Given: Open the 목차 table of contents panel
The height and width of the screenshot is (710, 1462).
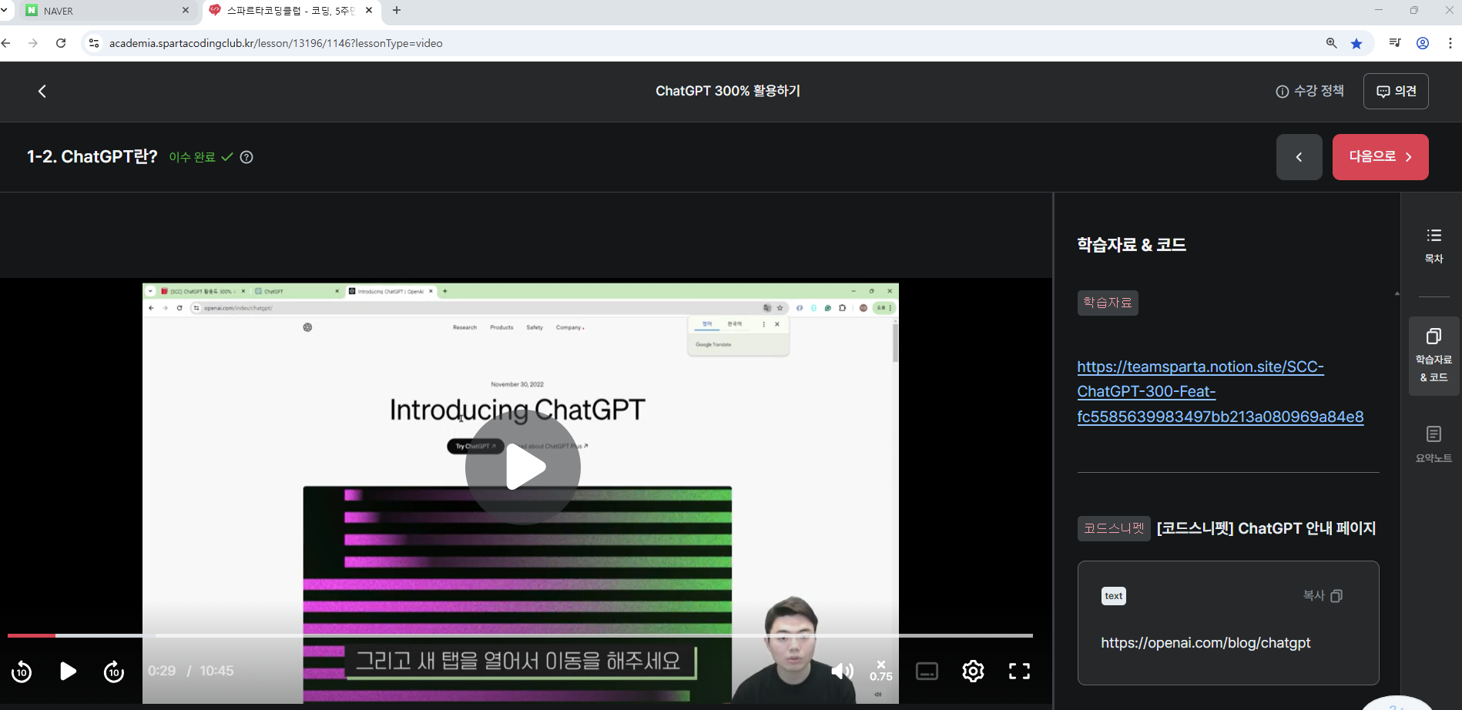Looking at the screenshot, I should coord(1433,246).
